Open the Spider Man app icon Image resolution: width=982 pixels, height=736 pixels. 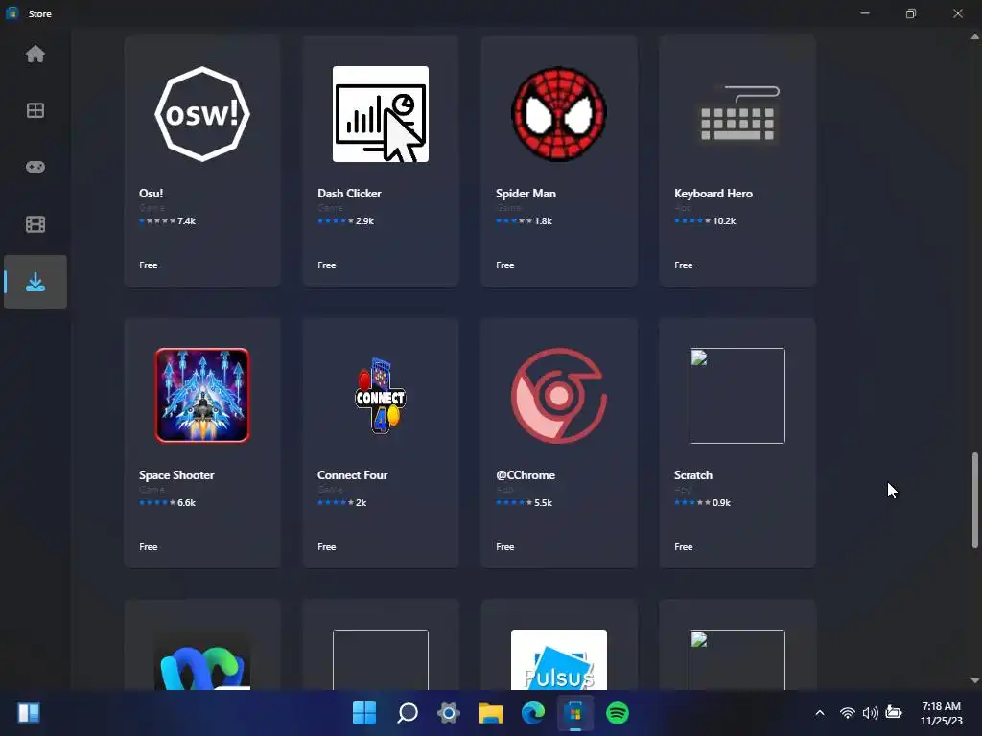pos(559,114)
